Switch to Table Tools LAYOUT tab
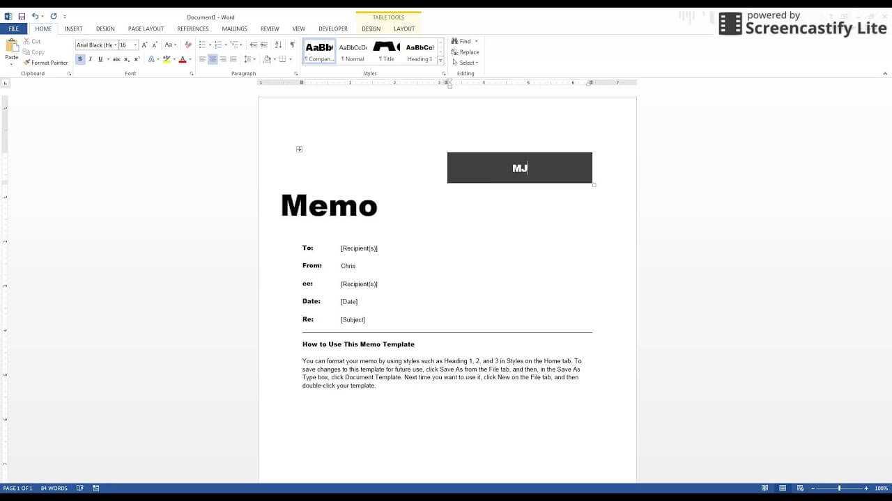Screen dimensions: 892x501 tap(403, 29)
